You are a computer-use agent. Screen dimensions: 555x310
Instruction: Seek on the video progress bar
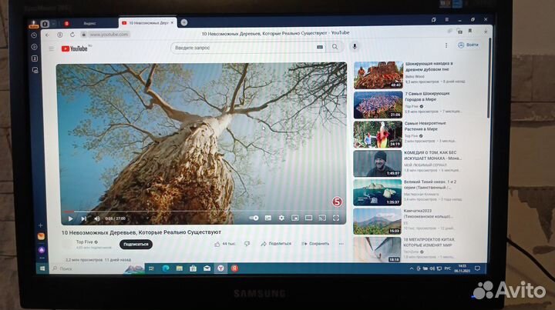tap(202, 212)
